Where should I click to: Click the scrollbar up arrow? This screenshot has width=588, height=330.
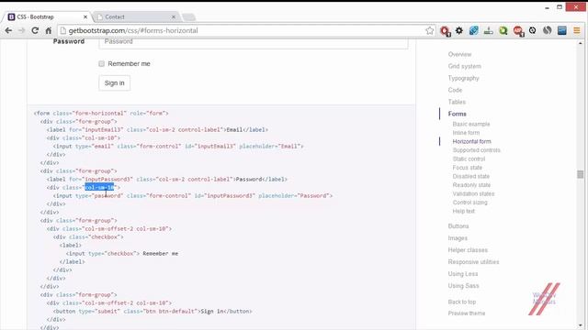tap(580, 43)
